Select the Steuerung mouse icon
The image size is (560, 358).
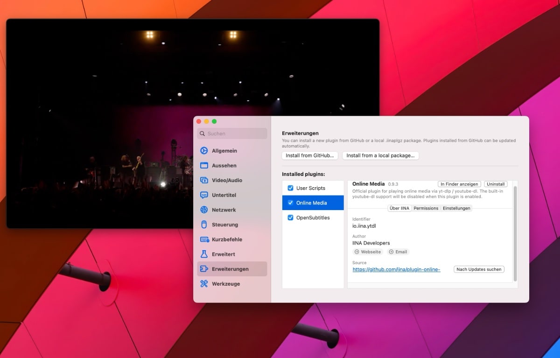[x=204, y=225]
